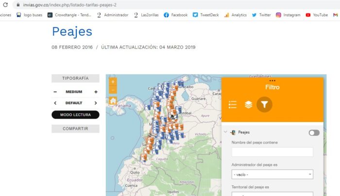The width and height of the screenshot is (340, 196).
Task: Zoom out on the map
Action: 113,90
